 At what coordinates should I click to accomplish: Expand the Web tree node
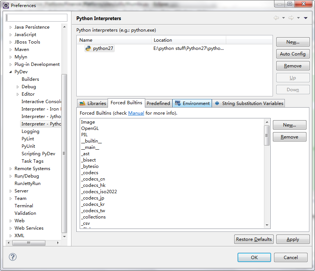click(11, 221)
